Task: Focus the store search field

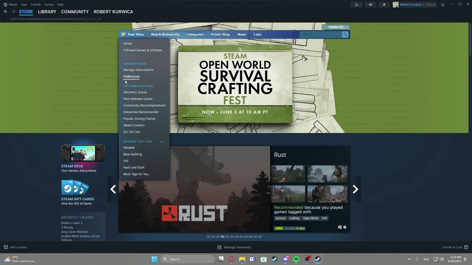Action: click(321, 35)
